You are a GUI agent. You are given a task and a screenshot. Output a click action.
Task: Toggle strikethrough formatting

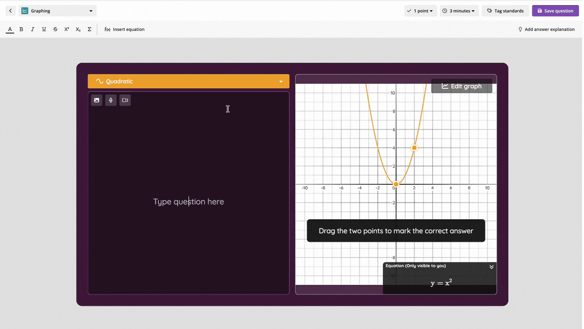click(55, 29)
